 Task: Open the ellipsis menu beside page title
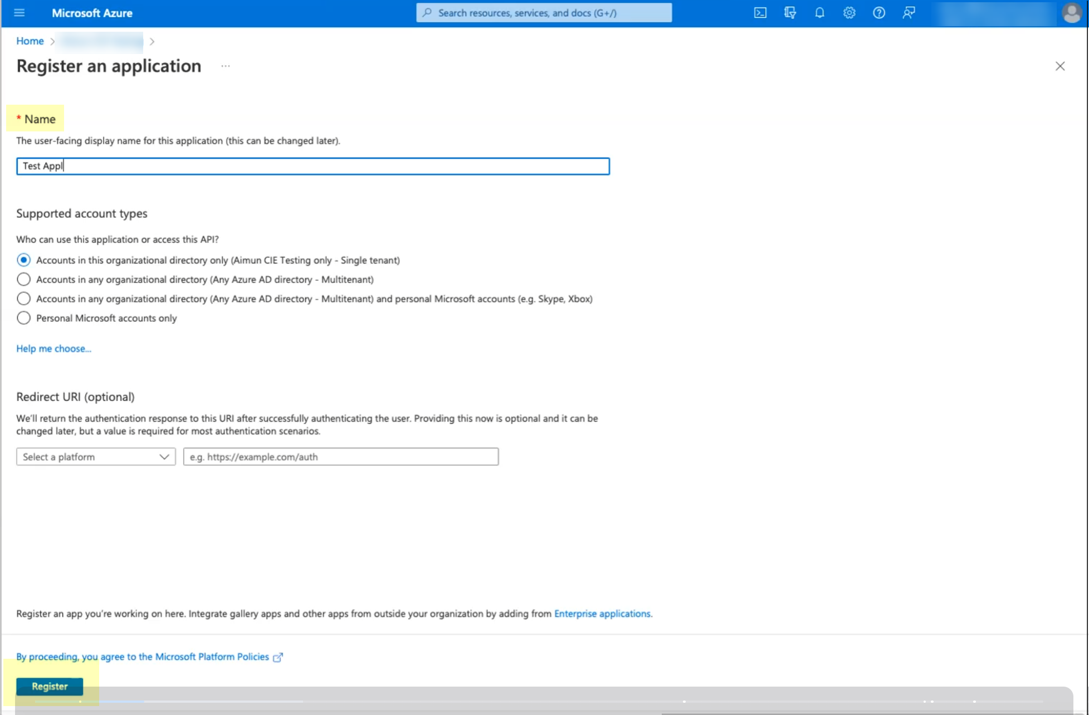coord(225,66)
